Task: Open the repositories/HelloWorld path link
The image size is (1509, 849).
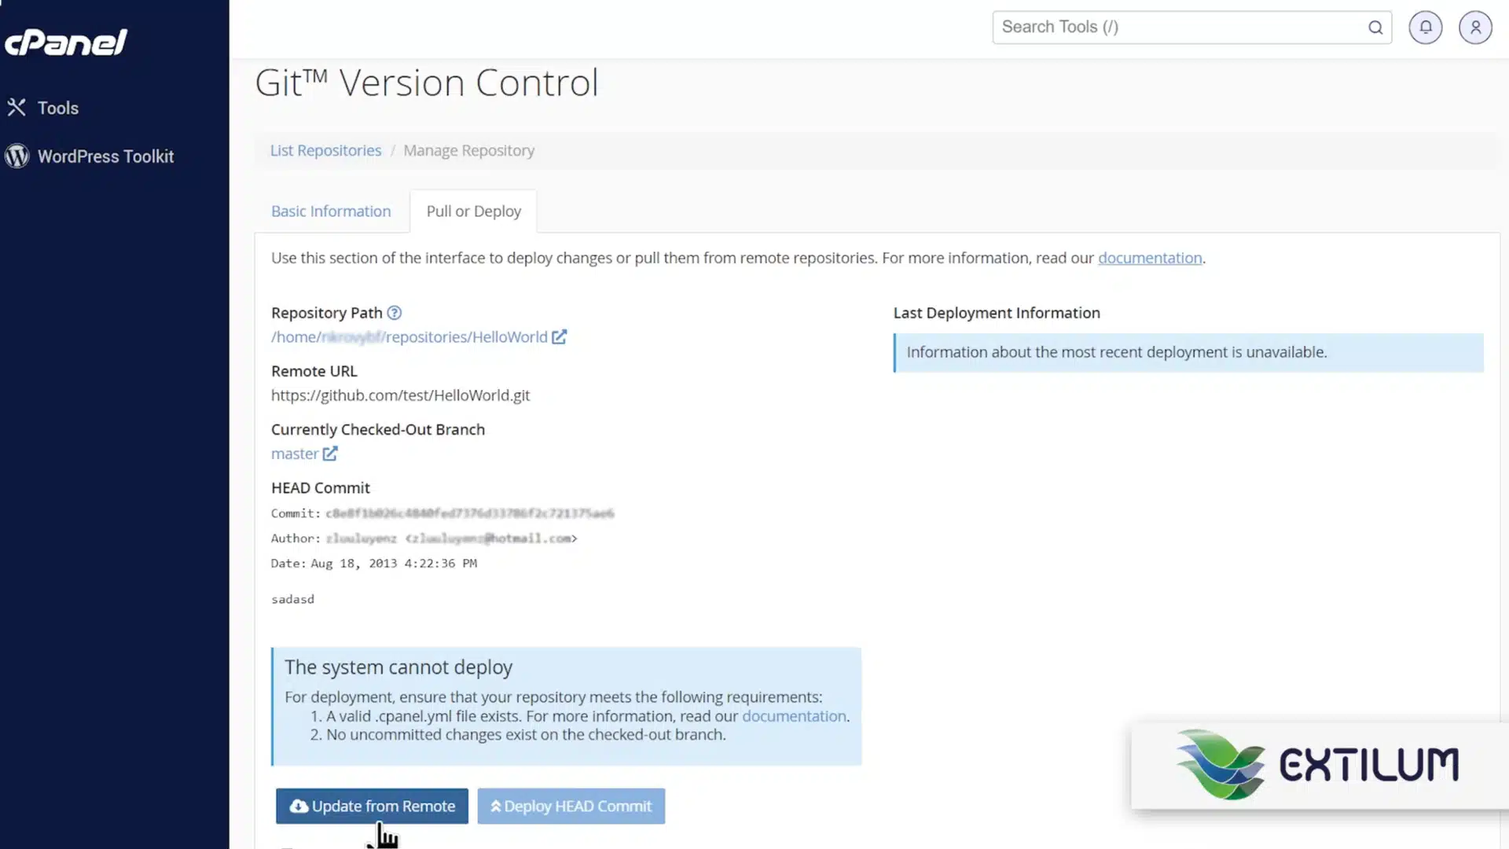Action: [409, 337]
